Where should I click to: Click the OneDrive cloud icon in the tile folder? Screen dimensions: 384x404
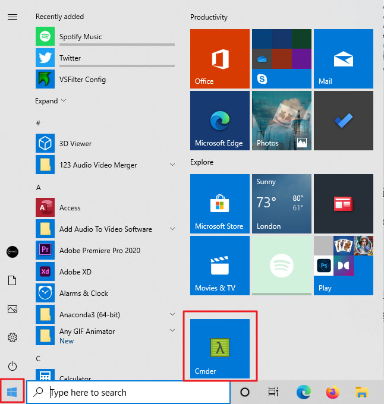[x=262, y=59]
